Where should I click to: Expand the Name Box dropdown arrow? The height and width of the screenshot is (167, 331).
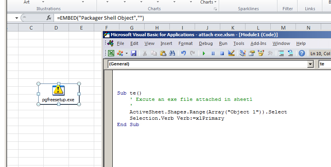point(17,18)
